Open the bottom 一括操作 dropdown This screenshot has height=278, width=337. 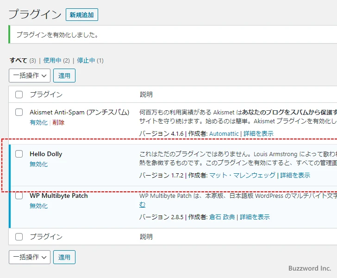point(30,257)
